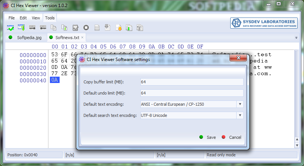
Task: Click the settings dialog title bar icon
Action: [82, 60]
